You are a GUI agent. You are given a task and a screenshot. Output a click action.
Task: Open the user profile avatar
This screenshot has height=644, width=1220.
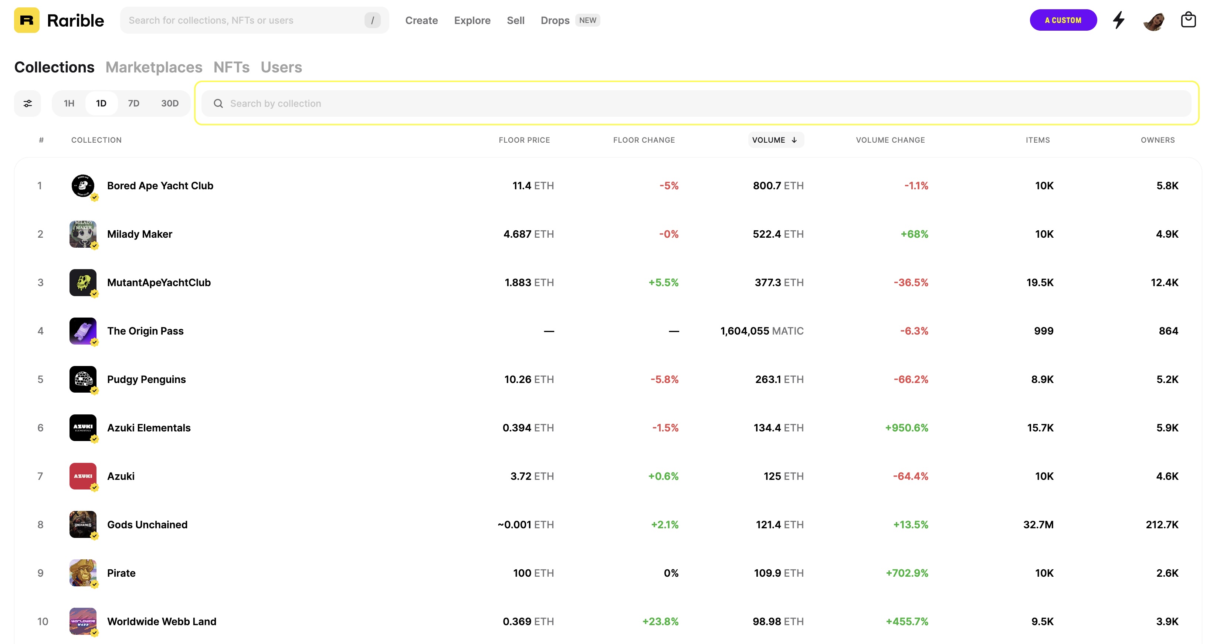click(1154, 20)
